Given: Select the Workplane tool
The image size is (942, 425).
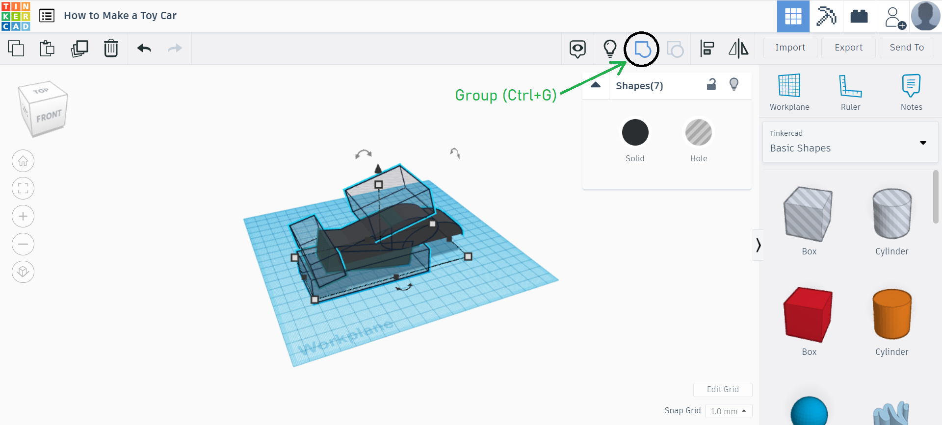Looking at the screenshot, I should 789,92.
